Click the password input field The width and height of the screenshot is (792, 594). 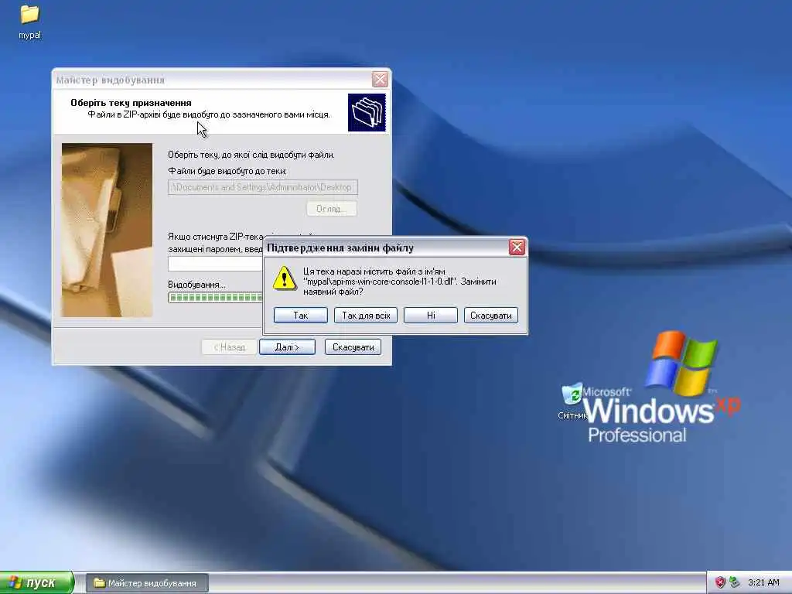coord(215,264)
